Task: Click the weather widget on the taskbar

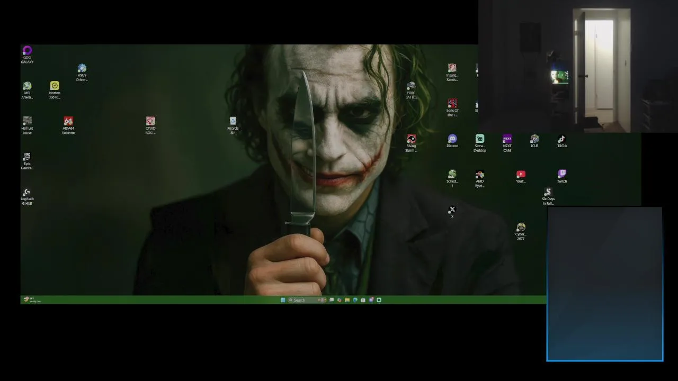Action: pos(32,300)
